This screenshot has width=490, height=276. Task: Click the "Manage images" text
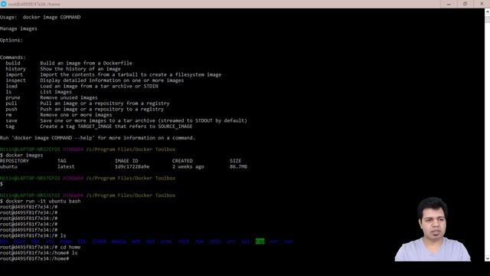(18, 29)
